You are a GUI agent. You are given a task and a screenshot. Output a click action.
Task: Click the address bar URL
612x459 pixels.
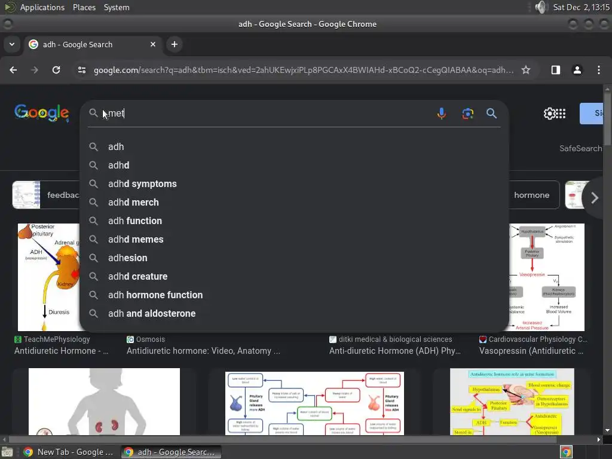(x=303, y=70)
